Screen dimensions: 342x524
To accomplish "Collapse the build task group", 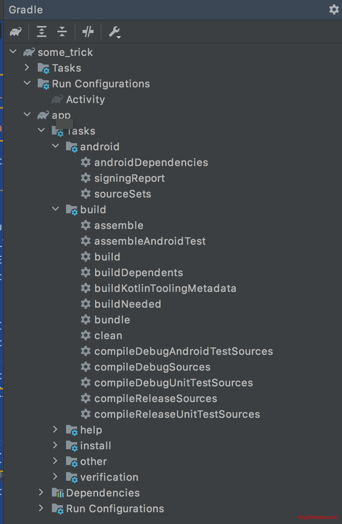I will (x=55, y=209).
